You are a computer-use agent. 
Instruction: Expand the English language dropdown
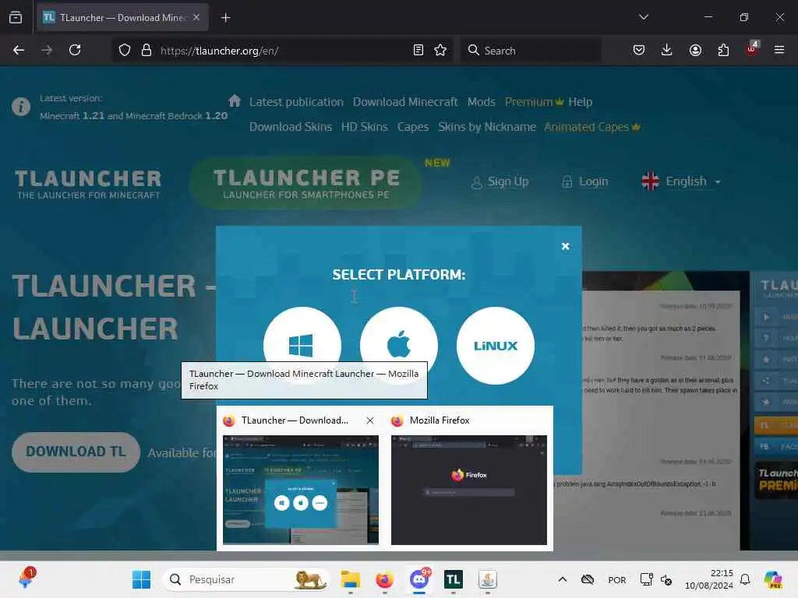tap(681, 181)
